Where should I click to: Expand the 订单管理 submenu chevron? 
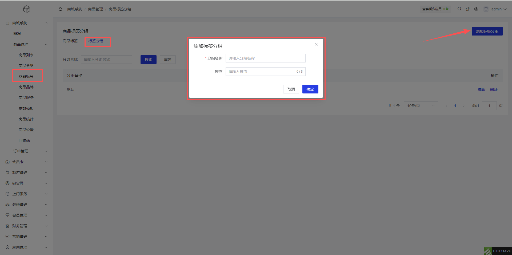click(46, 151)
